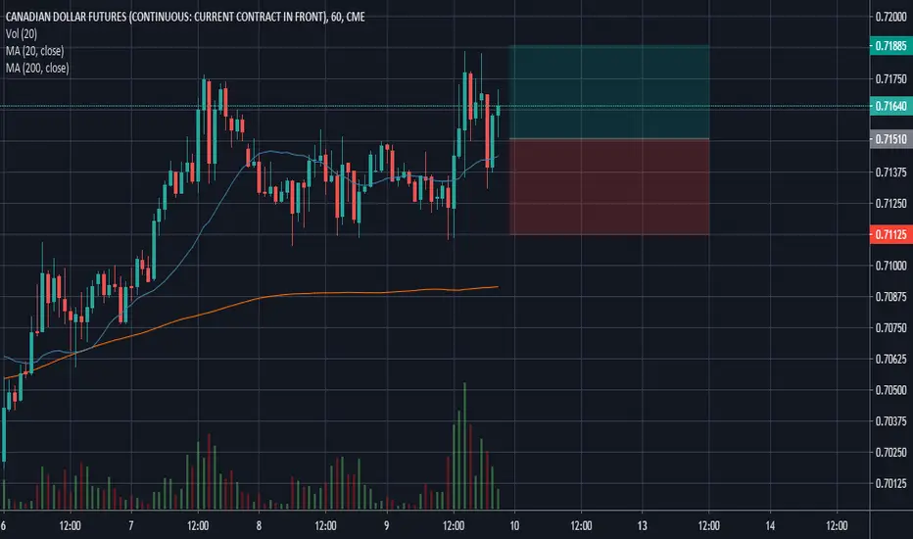Click the 0.71750 price axis label

click(x=890, y=78)
